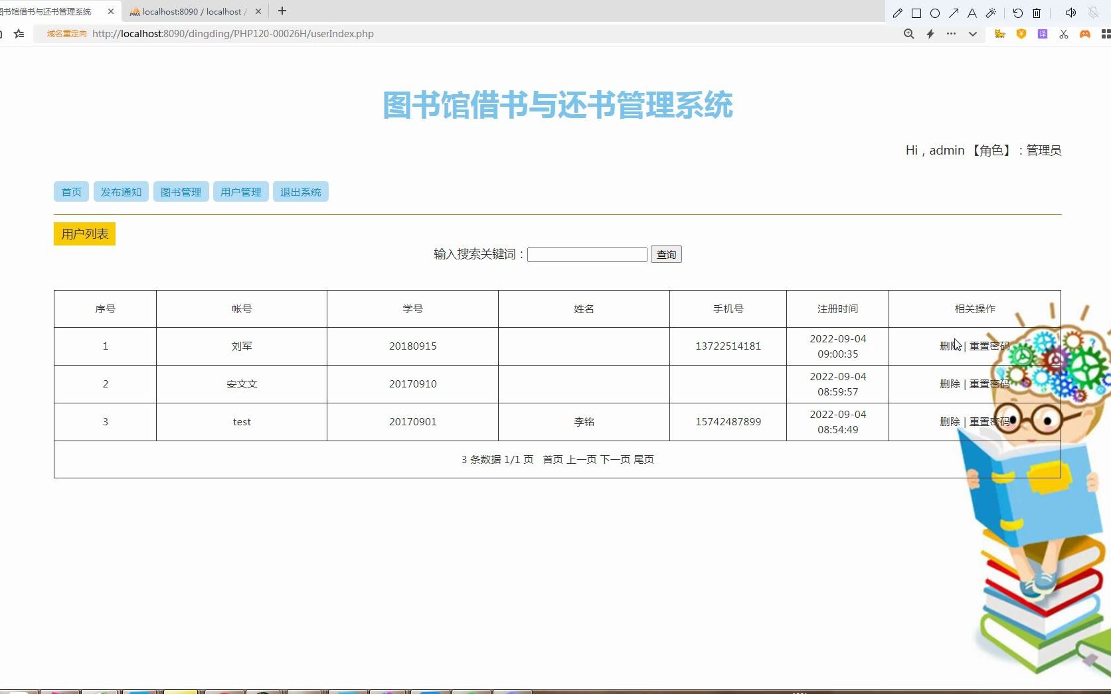1111x694 pixels.
Task: Open page zoom magnifier in address bar
Action: click(x=909, y=34)
